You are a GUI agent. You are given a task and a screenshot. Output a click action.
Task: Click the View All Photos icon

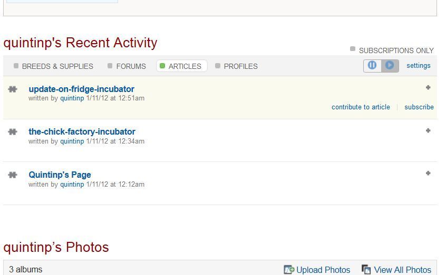coord(366,270)
